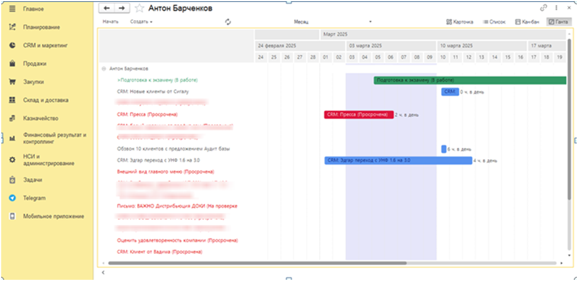Image resolution: width=578 pixels, height=281 pixels.
Task: Collapse the Антон Барченков task group
Action: (x=103, y=68)
